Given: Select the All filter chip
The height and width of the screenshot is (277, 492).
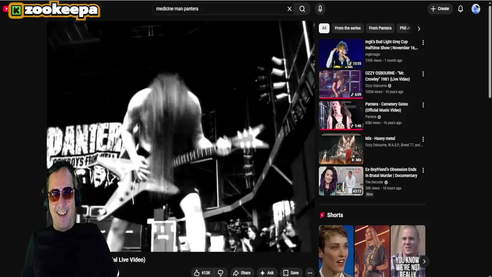Looking at the screenshot, I should tap(324, 28).
